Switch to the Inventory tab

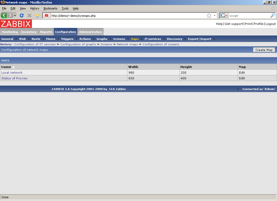click(29, 32)
